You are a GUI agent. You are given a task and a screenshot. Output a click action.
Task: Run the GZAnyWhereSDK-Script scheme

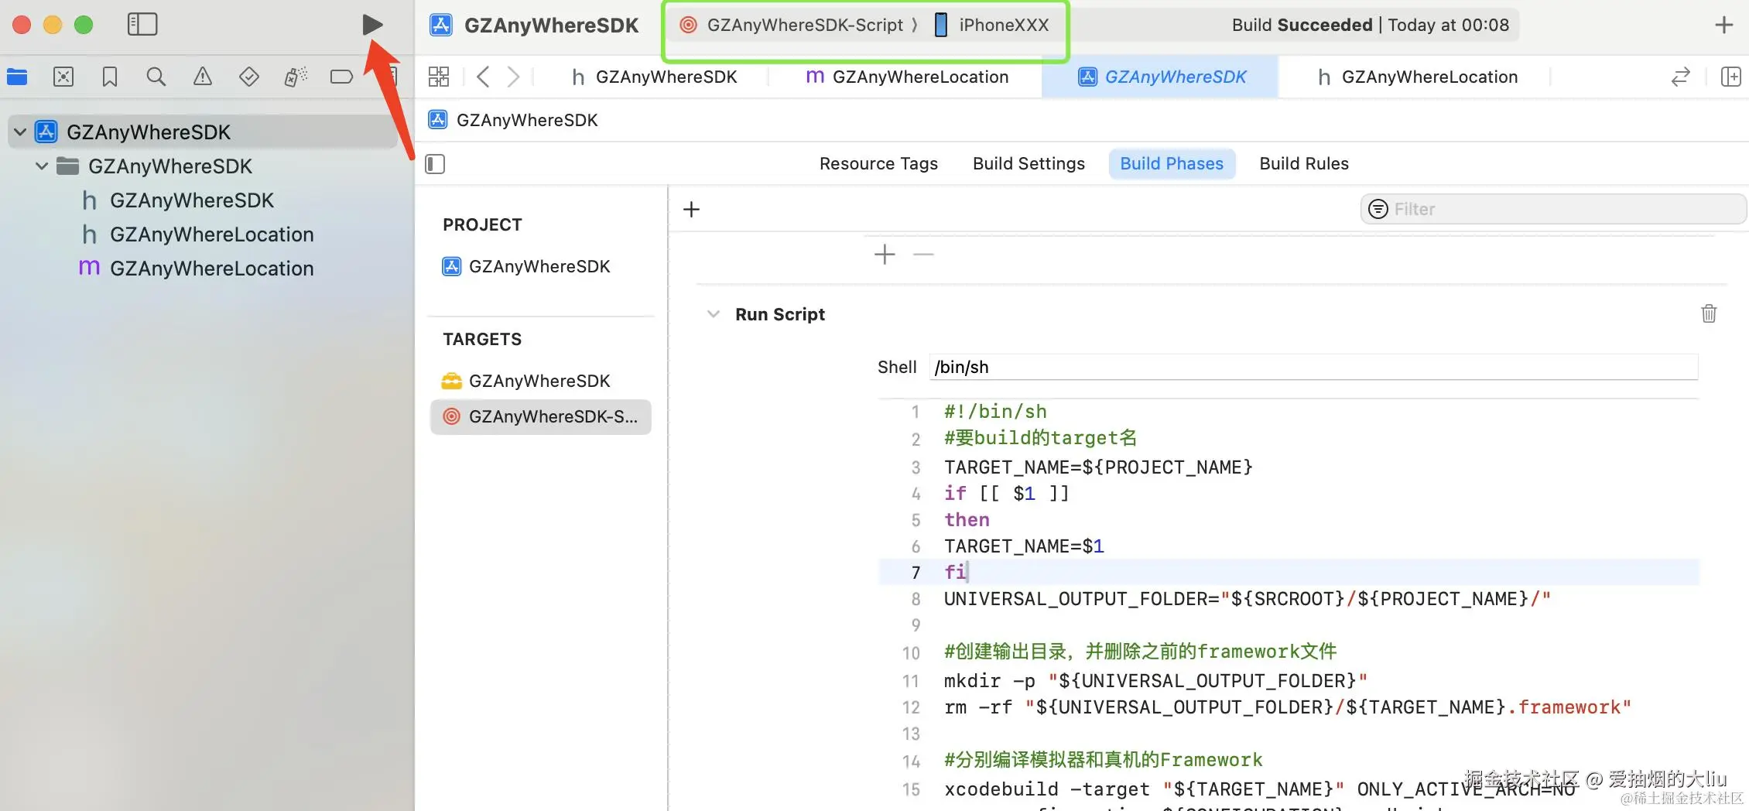[372, 25]
